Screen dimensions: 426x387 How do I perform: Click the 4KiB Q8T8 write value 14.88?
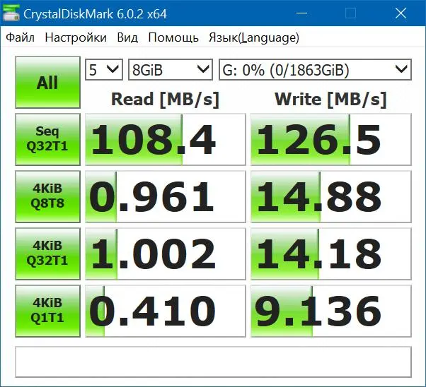pos(331,196)
